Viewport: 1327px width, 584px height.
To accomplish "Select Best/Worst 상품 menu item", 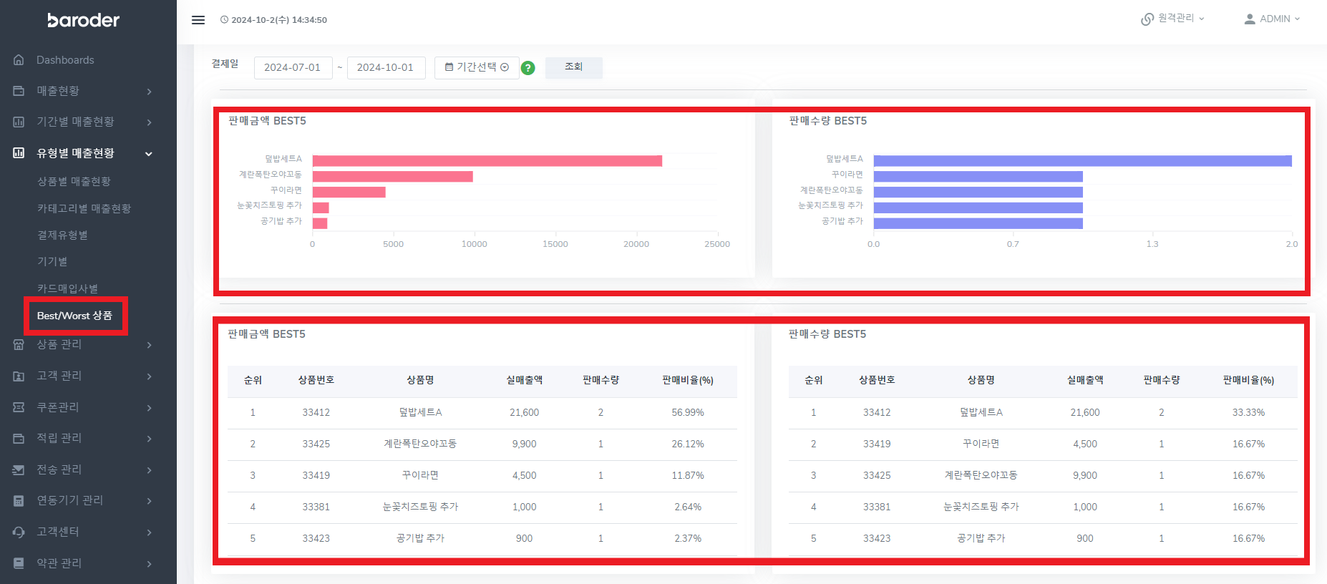I will tap(74, 316).
